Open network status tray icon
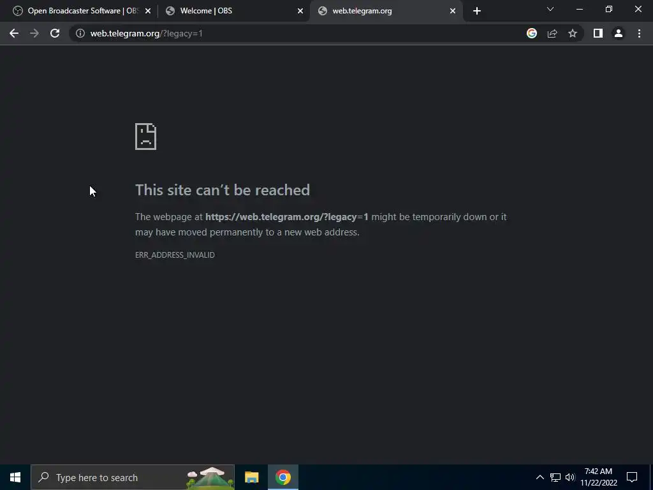Image resolution: width=653 pixels, height=490 pixels. [555, 477]
